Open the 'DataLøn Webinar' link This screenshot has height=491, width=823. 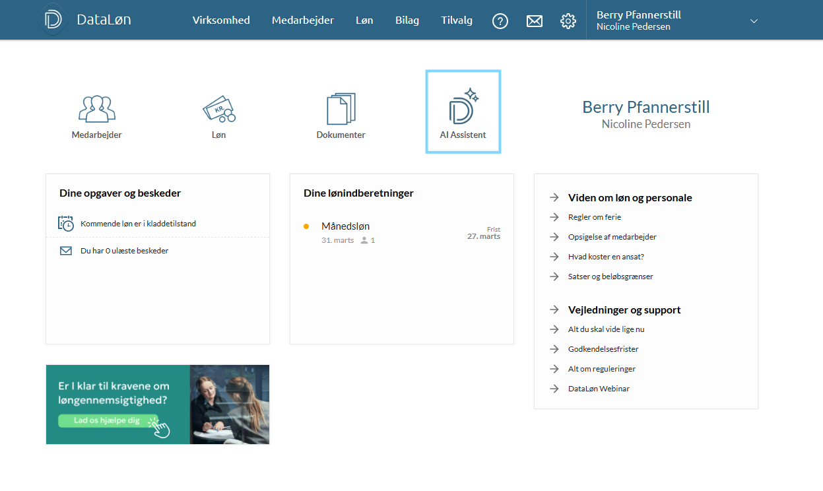tap(598, 389)
